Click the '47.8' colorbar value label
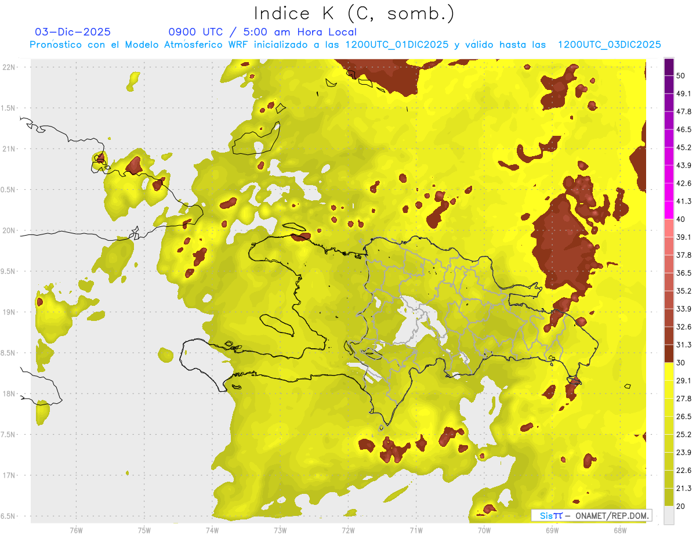 tap(684, 111)
